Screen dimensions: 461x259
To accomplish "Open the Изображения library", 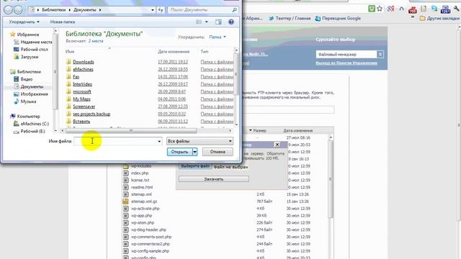I will (x=30, y=94).
